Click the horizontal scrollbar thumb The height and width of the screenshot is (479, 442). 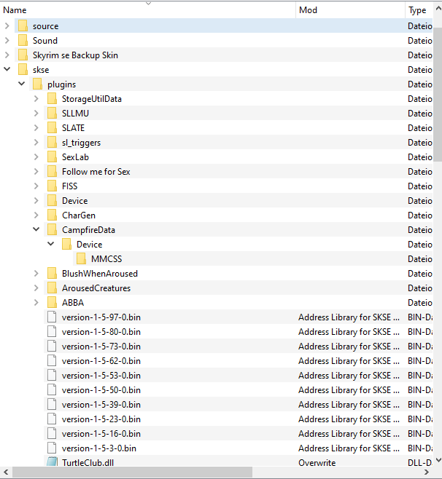click(132, 472)
